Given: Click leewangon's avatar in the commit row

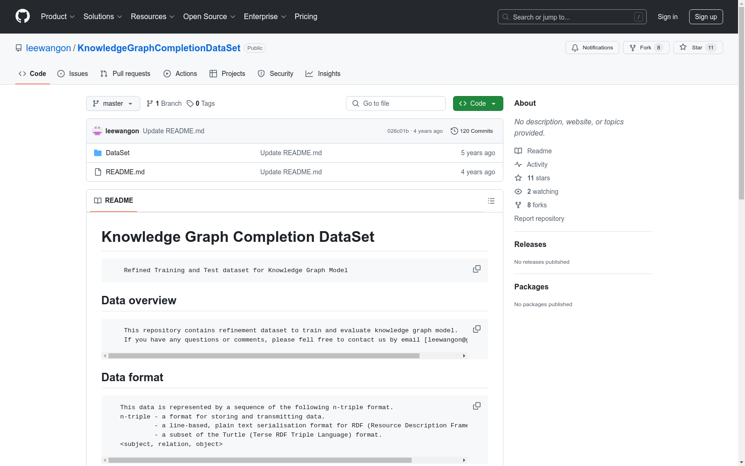Looking at the screenshot, I should click(97, 131).
